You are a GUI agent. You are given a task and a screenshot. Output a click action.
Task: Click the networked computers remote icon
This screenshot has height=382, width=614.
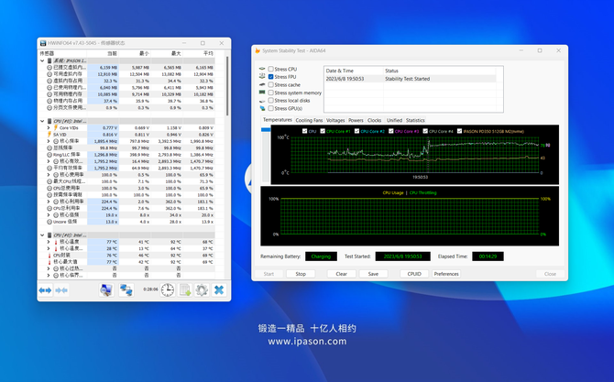point(126,290)
